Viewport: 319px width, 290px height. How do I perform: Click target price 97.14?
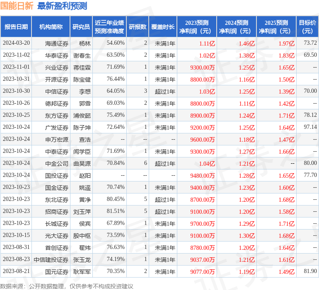click(x=310, y=127)
